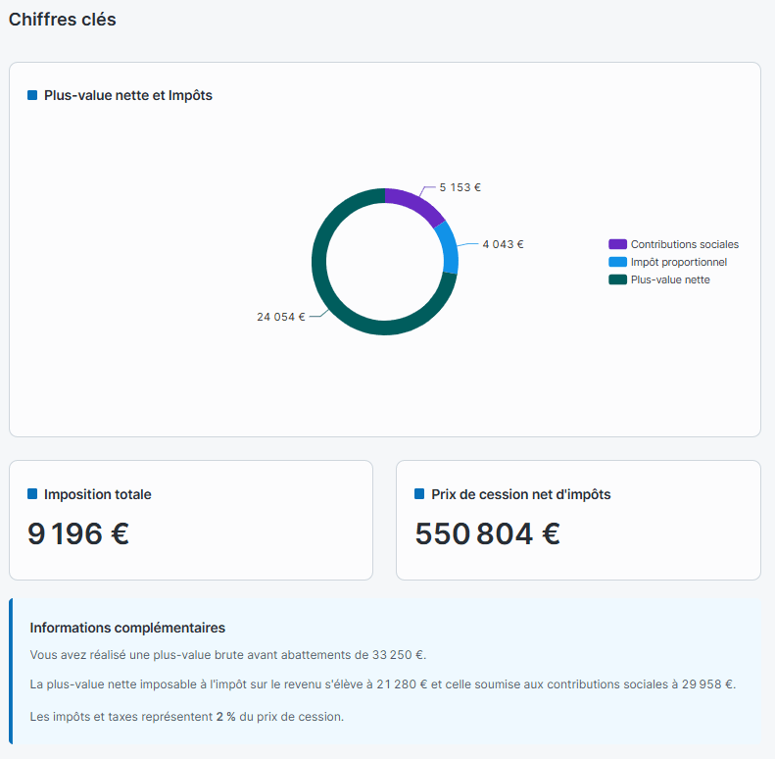Click the blue square icon beside Imposition totale
This screenshot has width=775, height=759.
(x=32, y=494)
